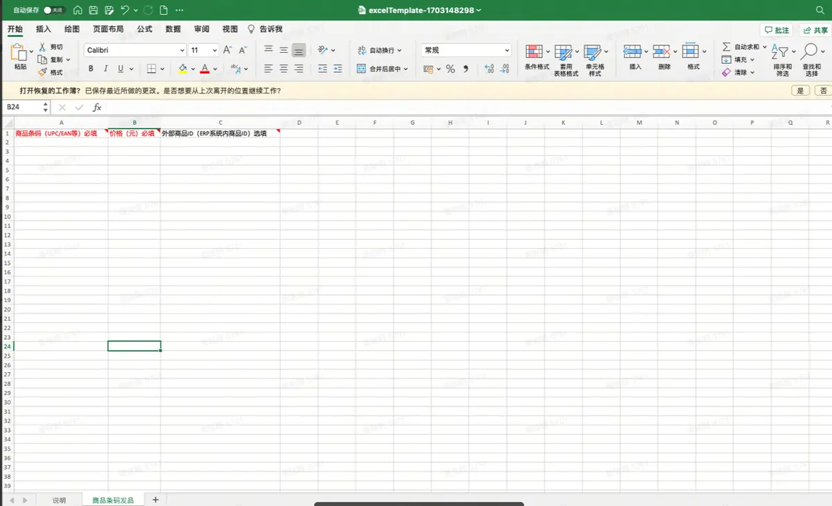Image resolution: width=832 pixels, height=506 pixels.
Task: Switch to the 插入 ribbon tab
Action: pyautogui.click(x=44, y=29)
